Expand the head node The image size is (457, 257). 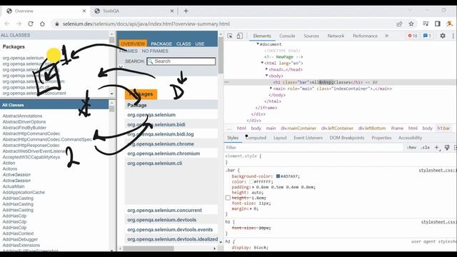pyautogui.click(x=266, y=69)
